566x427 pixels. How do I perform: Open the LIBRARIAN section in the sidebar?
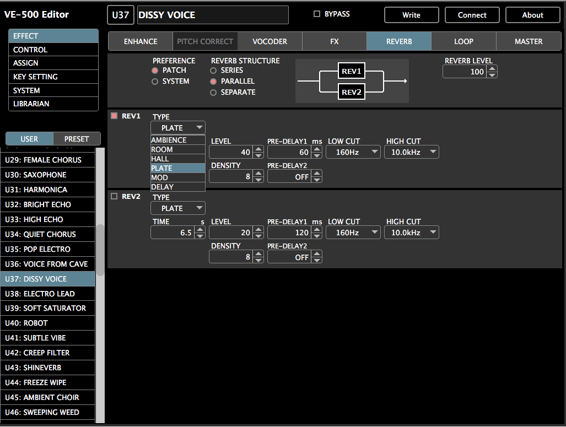tap(53, 104)
